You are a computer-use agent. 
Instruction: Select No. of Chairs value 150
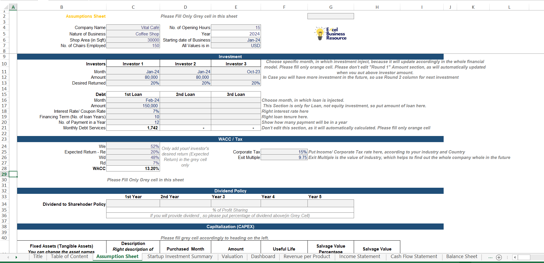133,46
